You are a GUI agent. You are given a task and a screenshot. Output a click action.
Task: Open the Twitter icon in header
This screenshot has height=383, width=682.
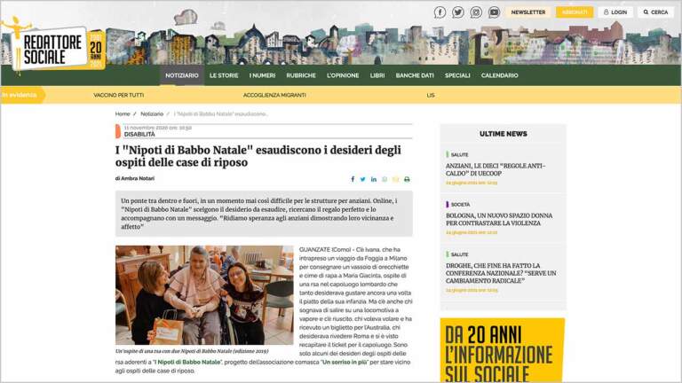coord(458,12)
